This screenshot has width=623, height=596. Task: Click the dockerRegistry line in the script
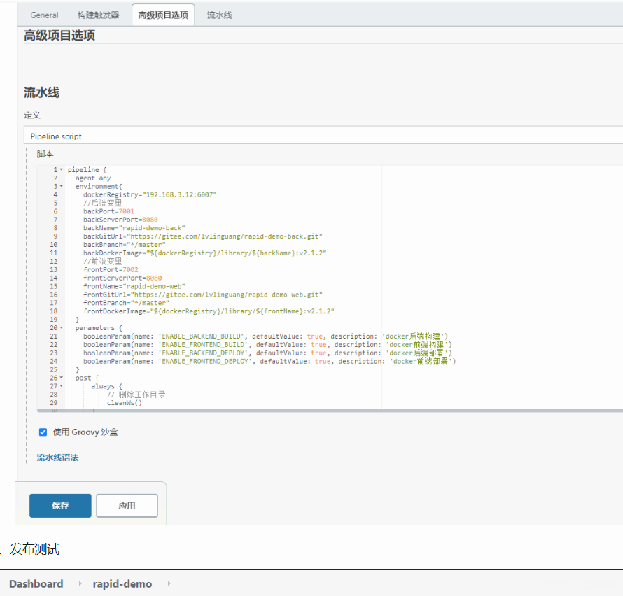[x=150, y=194]
